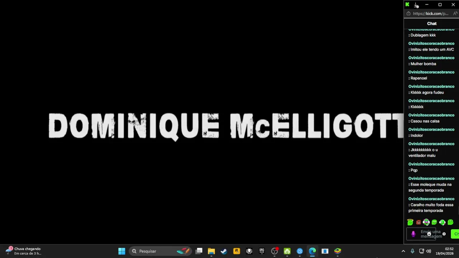Click username above the 'Pqp' message
Viewport: 459px width, 258px height.
click(431, 164)
